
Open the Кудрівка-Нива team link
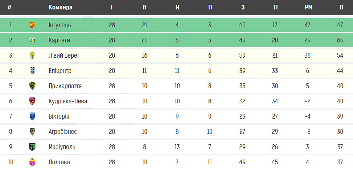[x=68, y=101]
